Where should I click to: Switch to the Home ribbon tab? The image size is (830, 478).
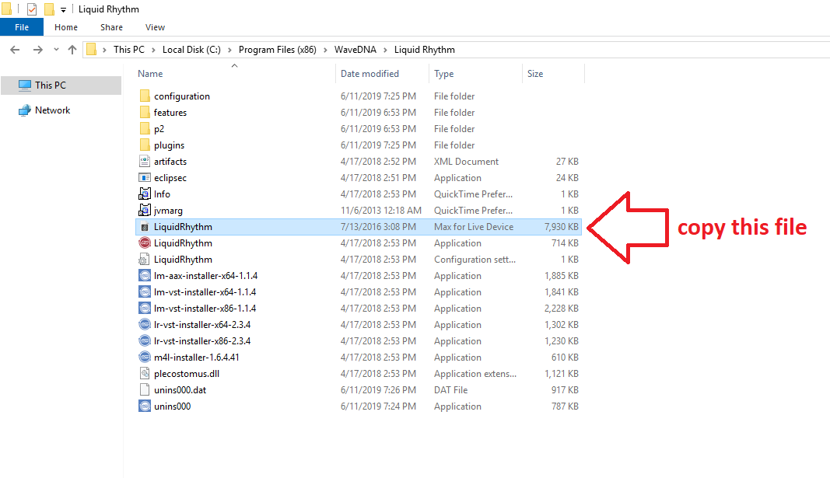tap(66, 27)
